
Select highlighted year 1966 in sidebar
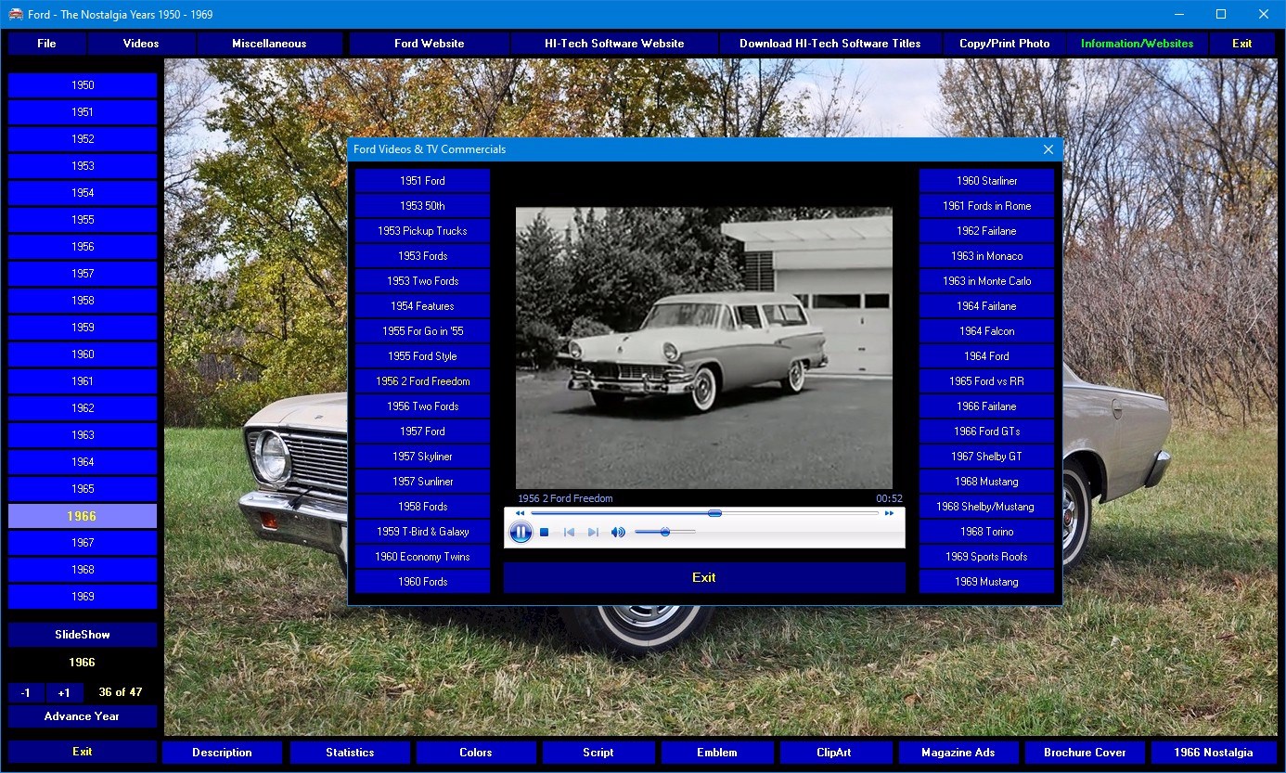(x=83, y=516)
